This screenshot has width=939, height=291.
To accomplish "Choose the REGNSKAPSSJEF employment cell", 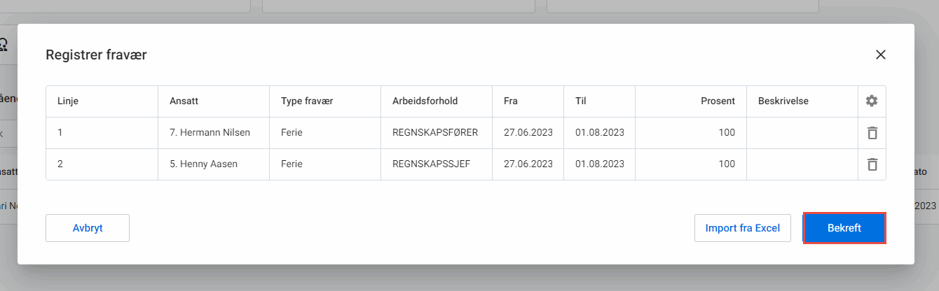I will [431, 164].
